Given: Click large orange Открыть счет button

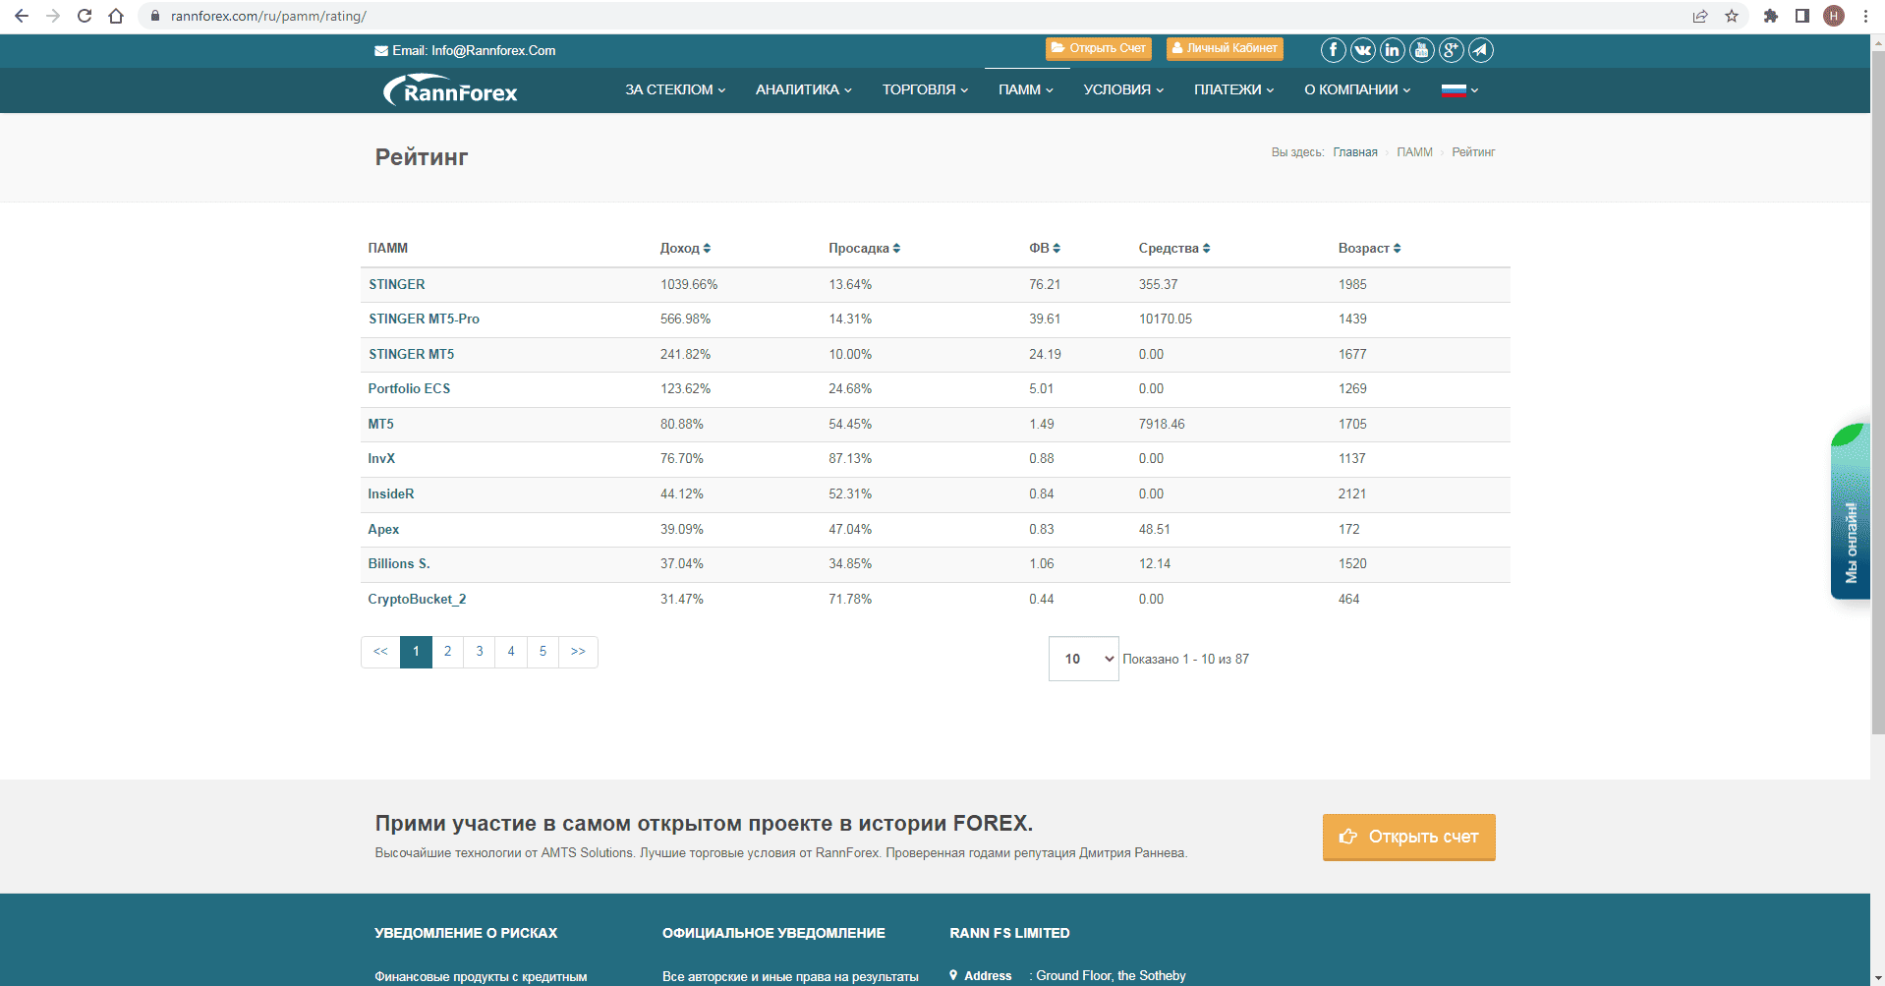Looking at the screenshot, I should click(1408, 837).
